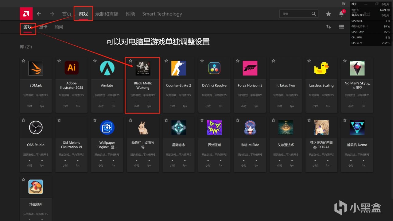This screenshot has width=393, height=221.
Task: Open the No Man's Sky icon
Action: click(x=357, y=68)
